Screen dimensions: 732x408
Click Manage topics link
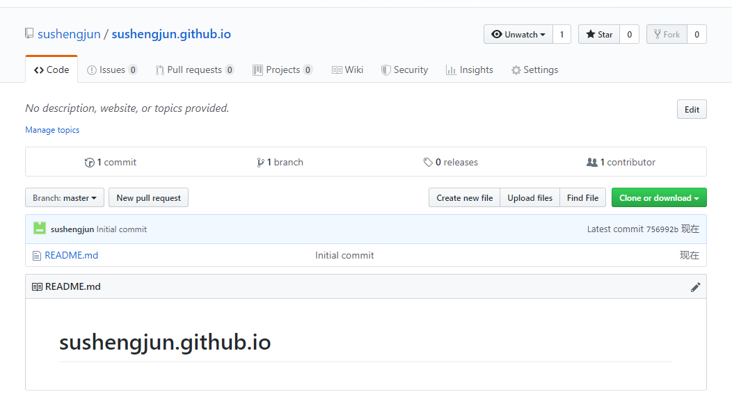(52, 130)
